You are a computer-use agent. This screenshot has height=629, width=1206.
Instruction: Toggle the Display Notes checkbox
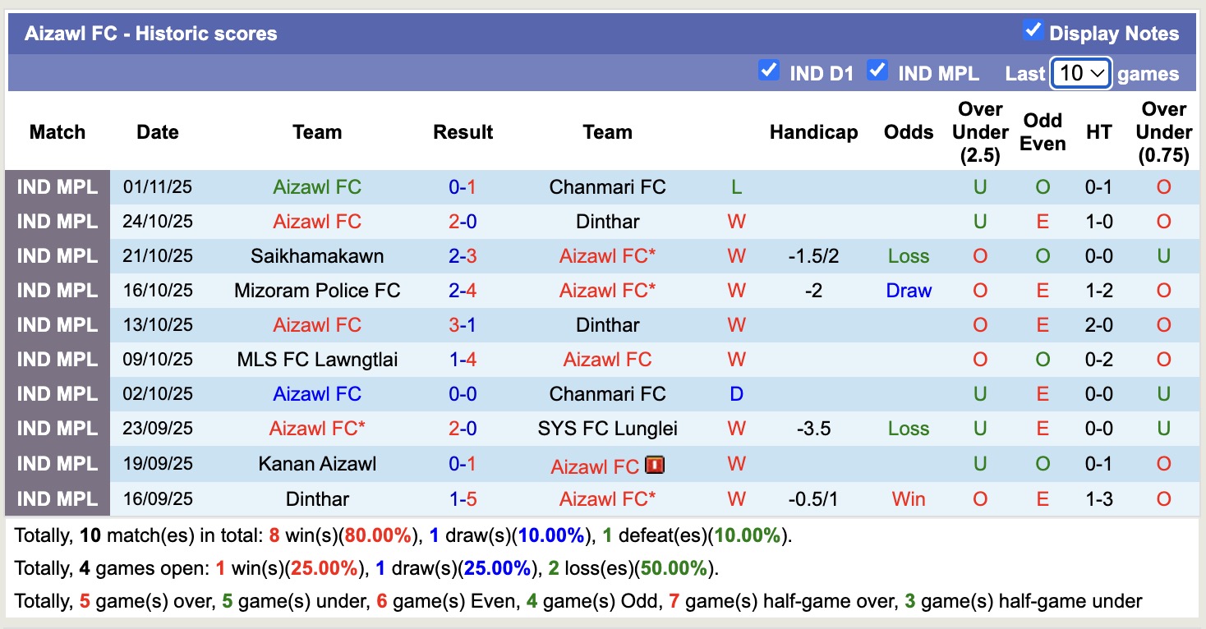tap(1033, 31)
